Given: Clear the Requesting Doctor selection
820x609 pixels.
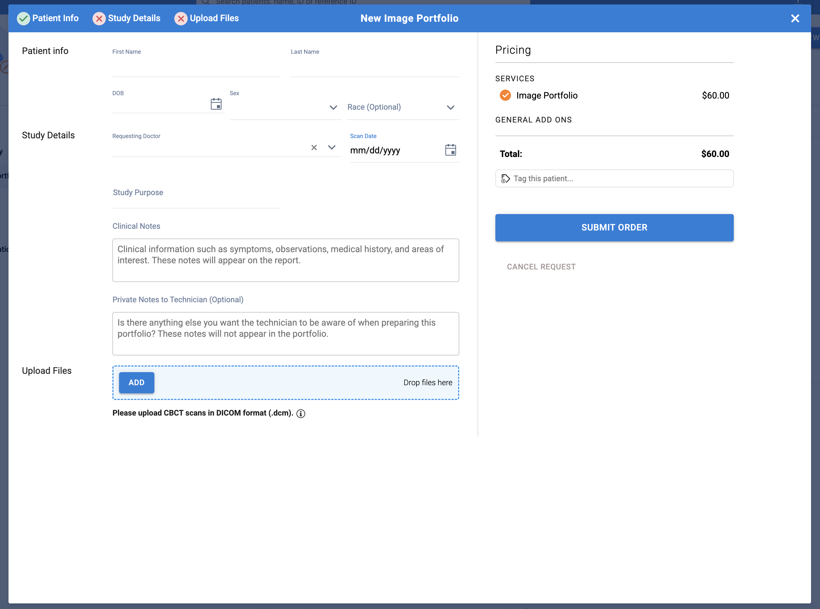Looking at the screenshot, I should click(314, 148).
